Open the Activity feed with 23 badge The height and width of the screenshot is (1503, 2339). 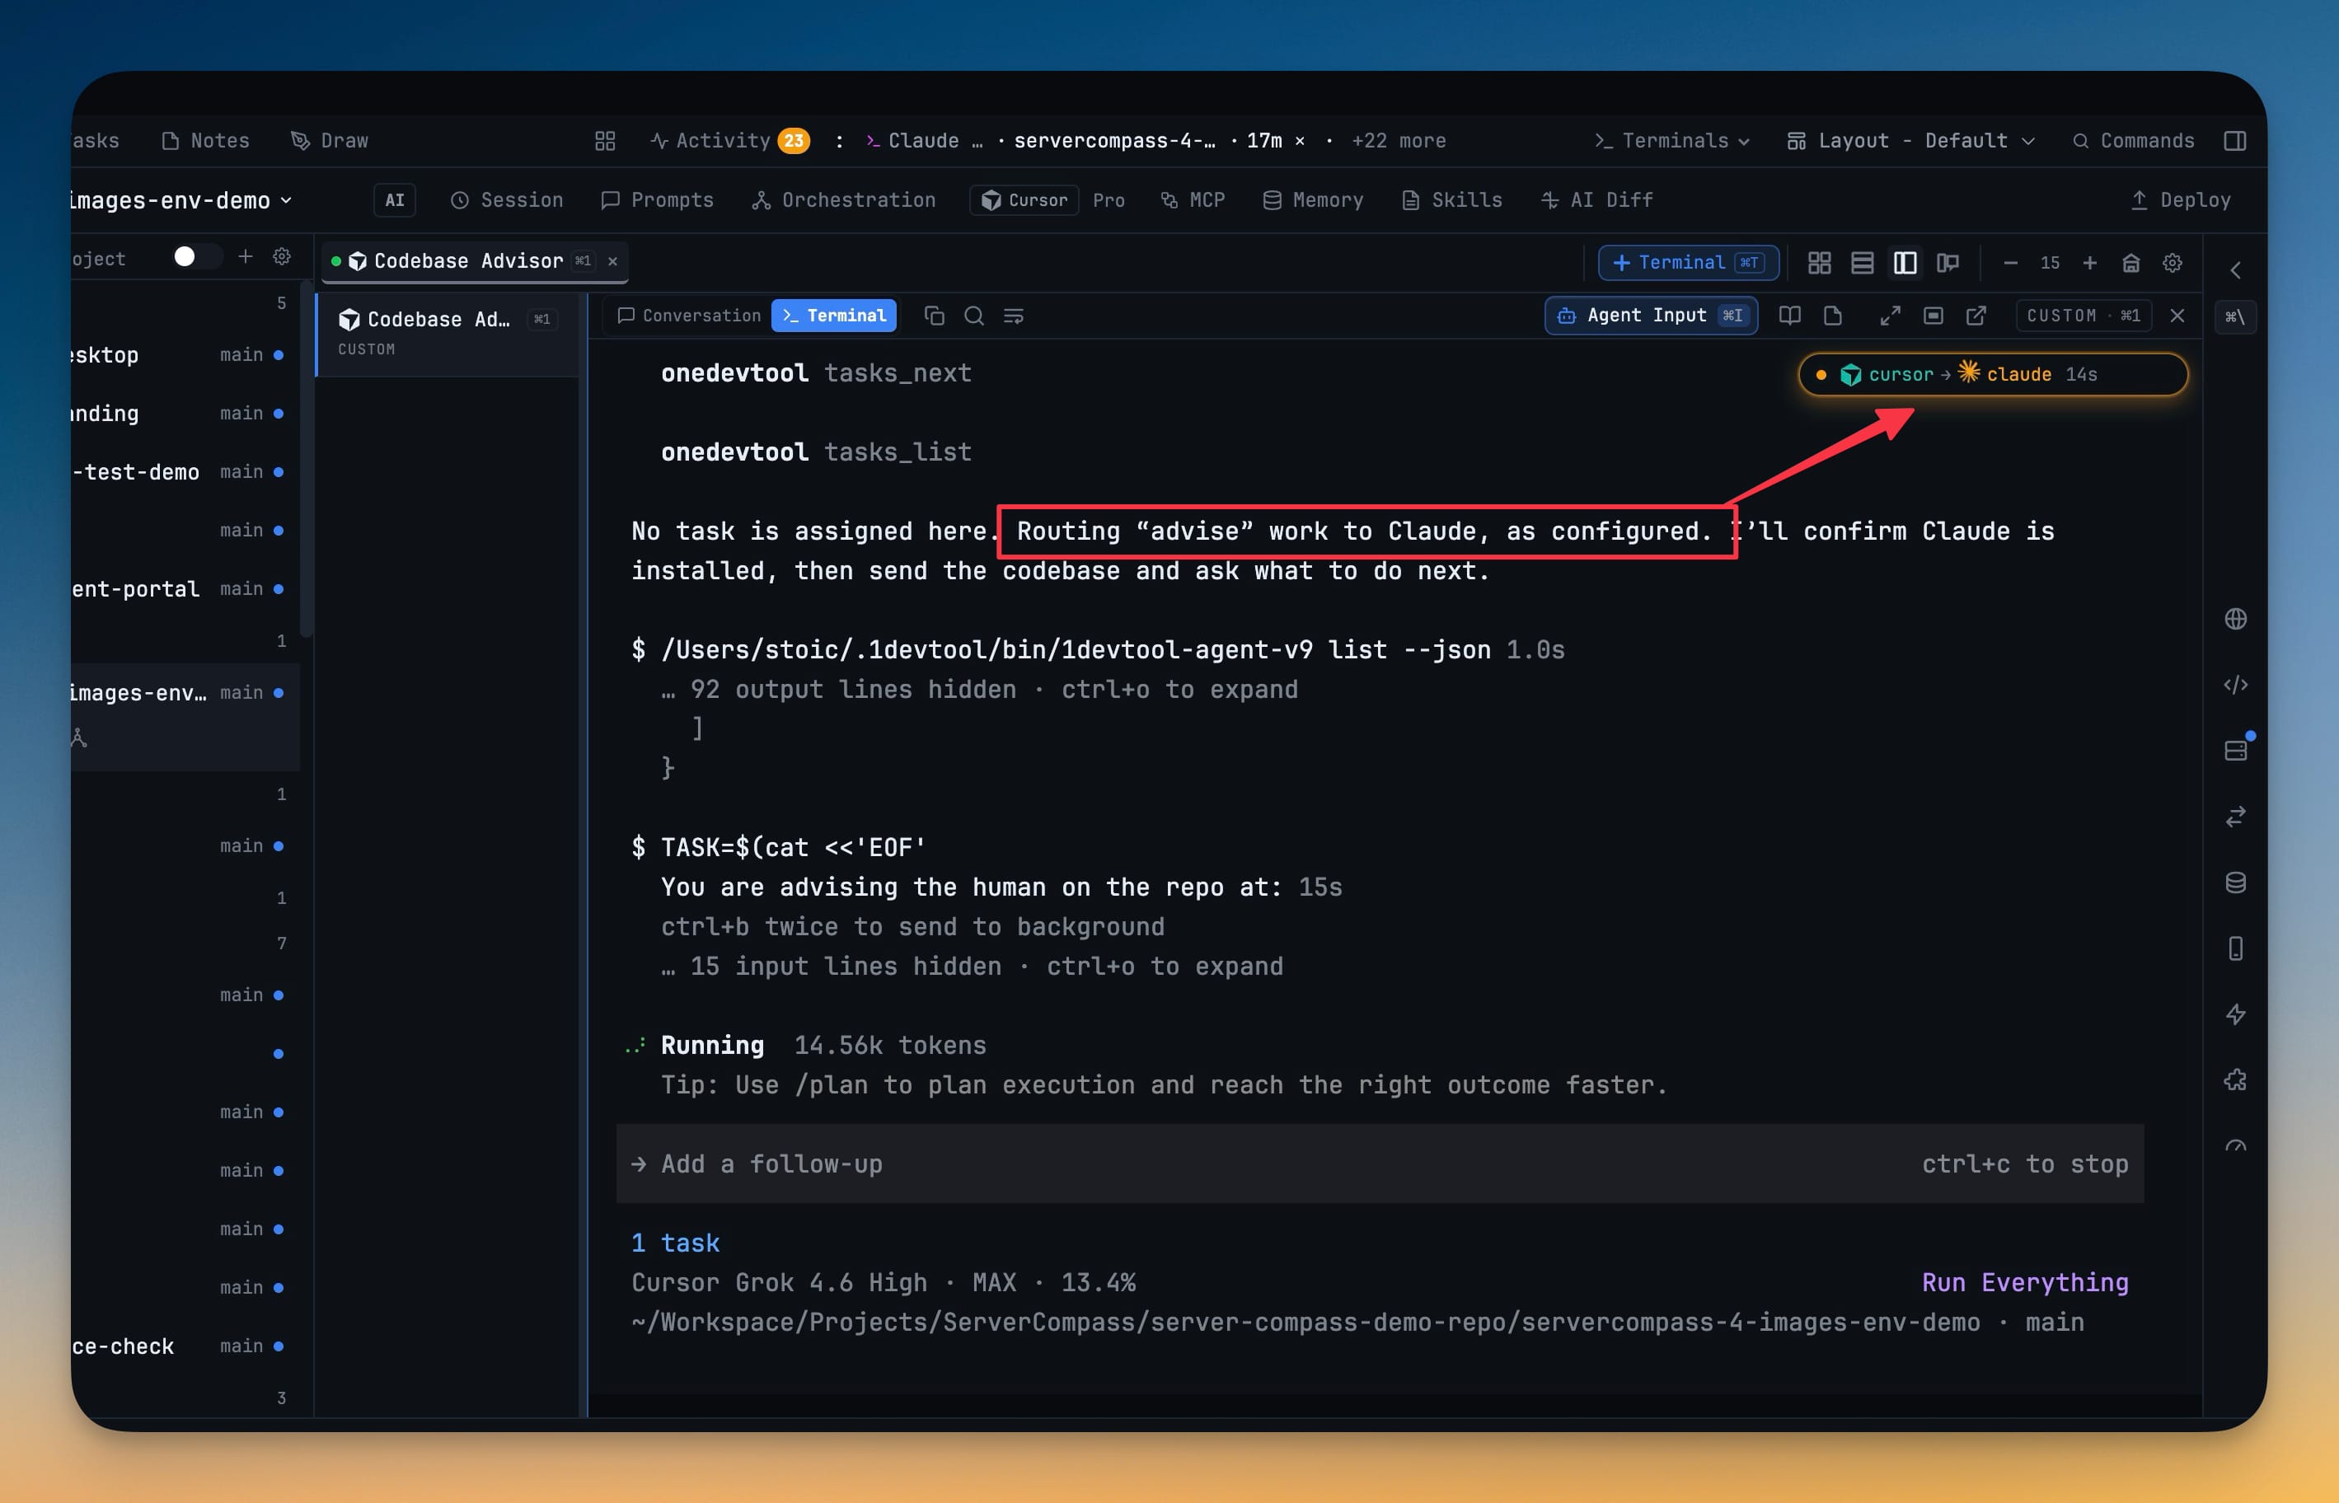click(x=730, y=141)
